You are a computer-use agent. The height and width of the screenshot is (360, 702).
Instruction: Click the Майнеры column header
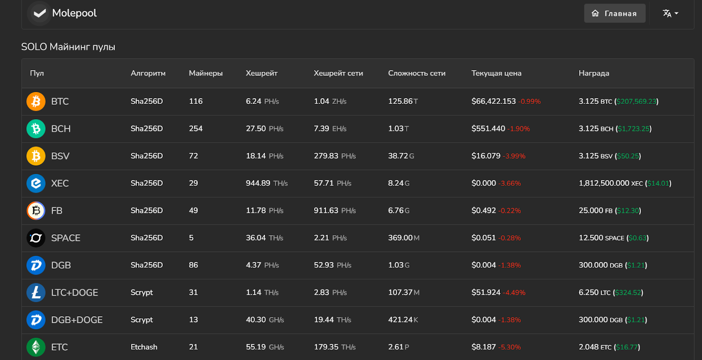pos(206,73)
